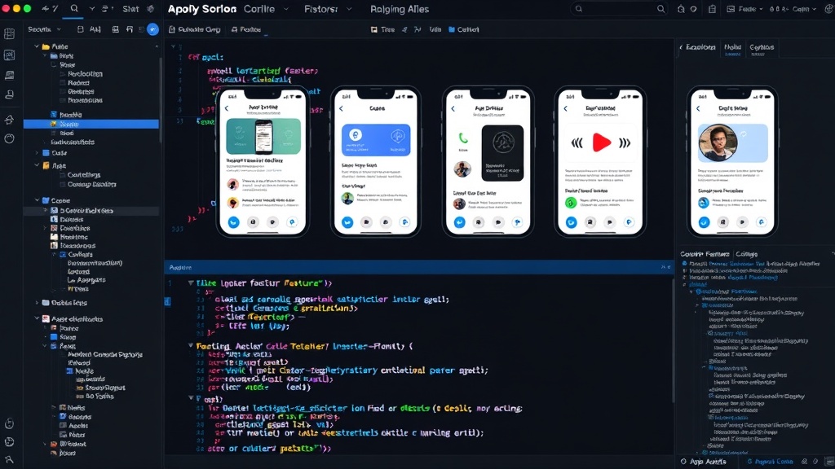The height and width of the screenshot is (469, 835).
Task: Click the second-to-last icon in the left activity bar
Action: pyautogui.click(x=9, y=442)
